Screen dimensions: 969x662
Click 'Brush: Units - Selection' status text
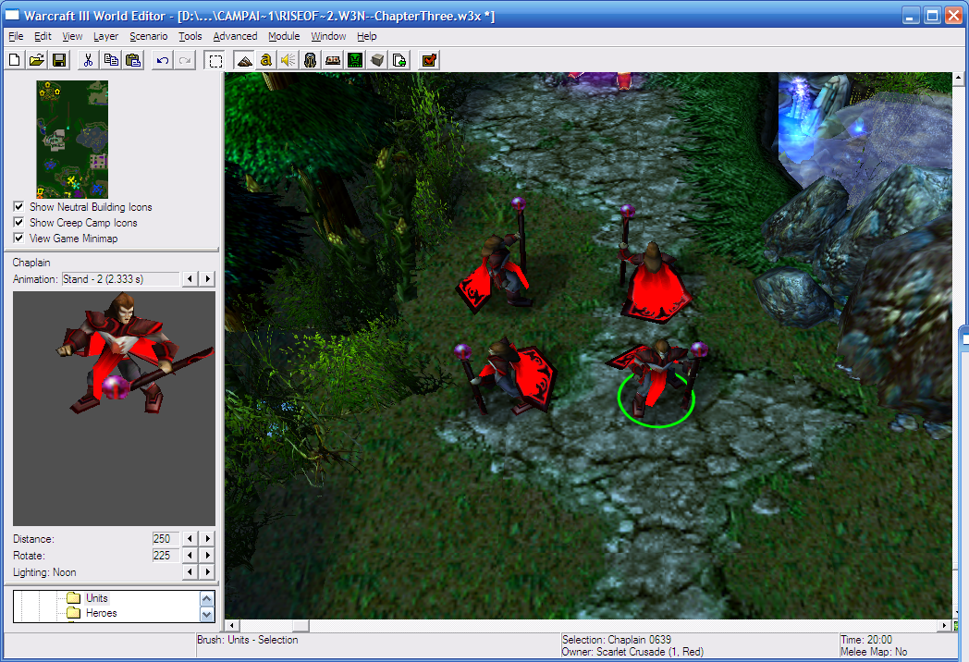pyautogui.click(x=247, y=640)
